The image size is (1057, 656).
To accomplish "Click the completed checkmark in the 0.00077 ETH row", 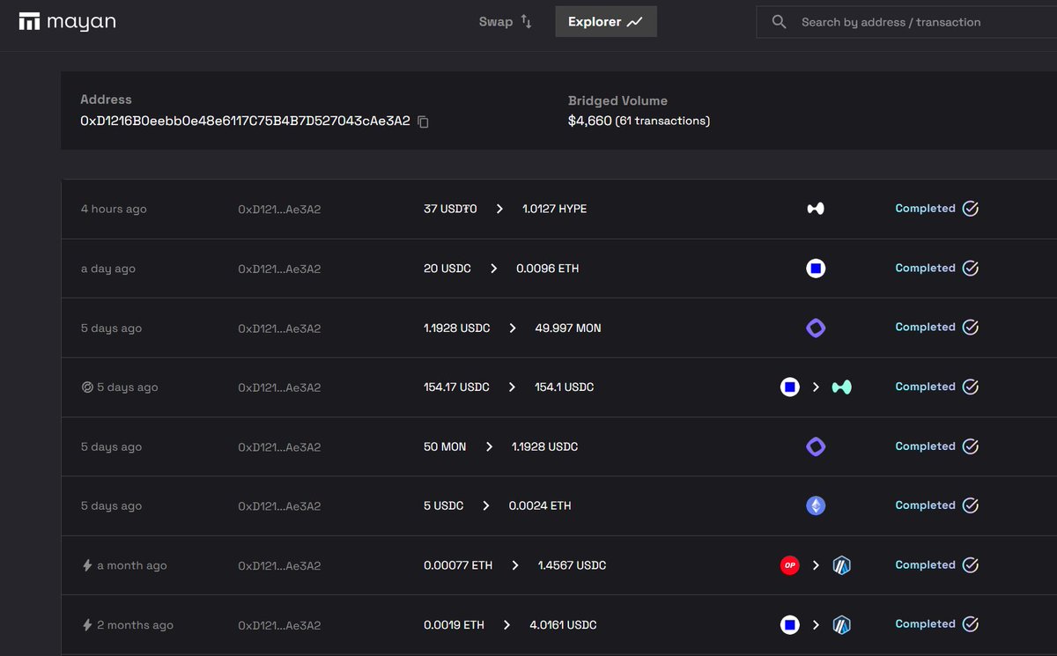I will pyautogui.click(x=970, y=565).
